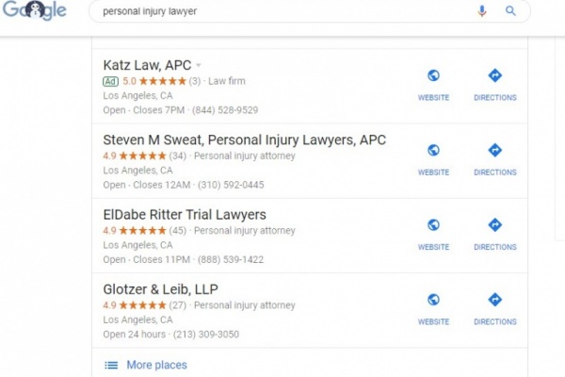Open Katz Law website globe icon

[x=433, y=76]
